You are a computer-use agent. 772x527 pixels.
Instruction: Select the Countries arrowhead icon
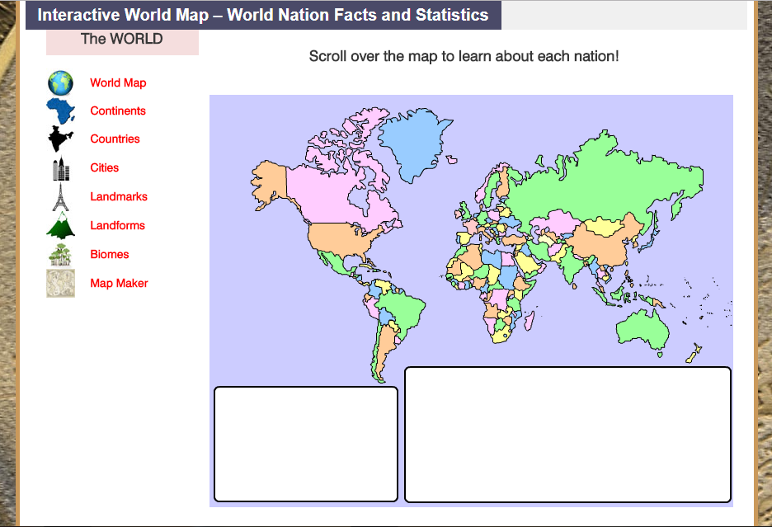(59, 139)
